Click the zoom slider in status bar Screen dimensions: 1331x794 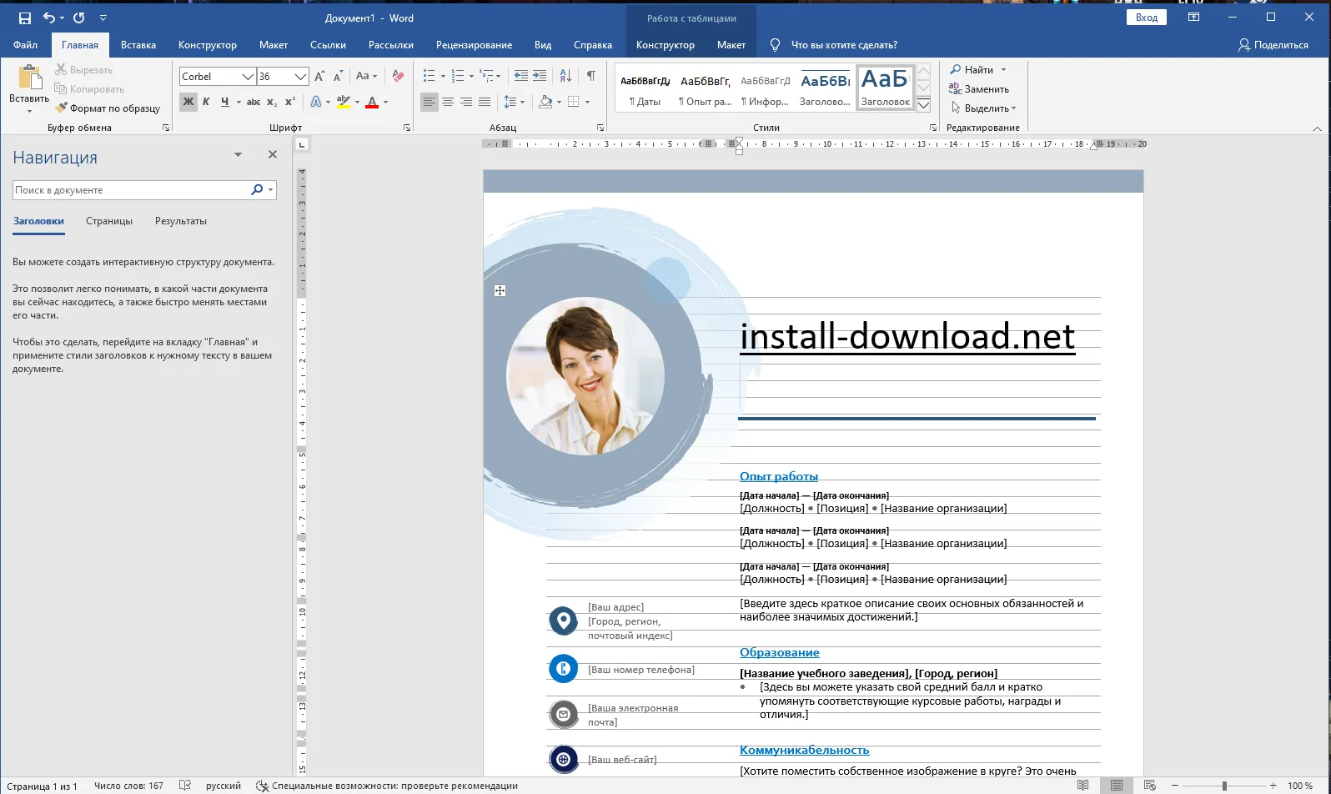[x=1223, y=786]
